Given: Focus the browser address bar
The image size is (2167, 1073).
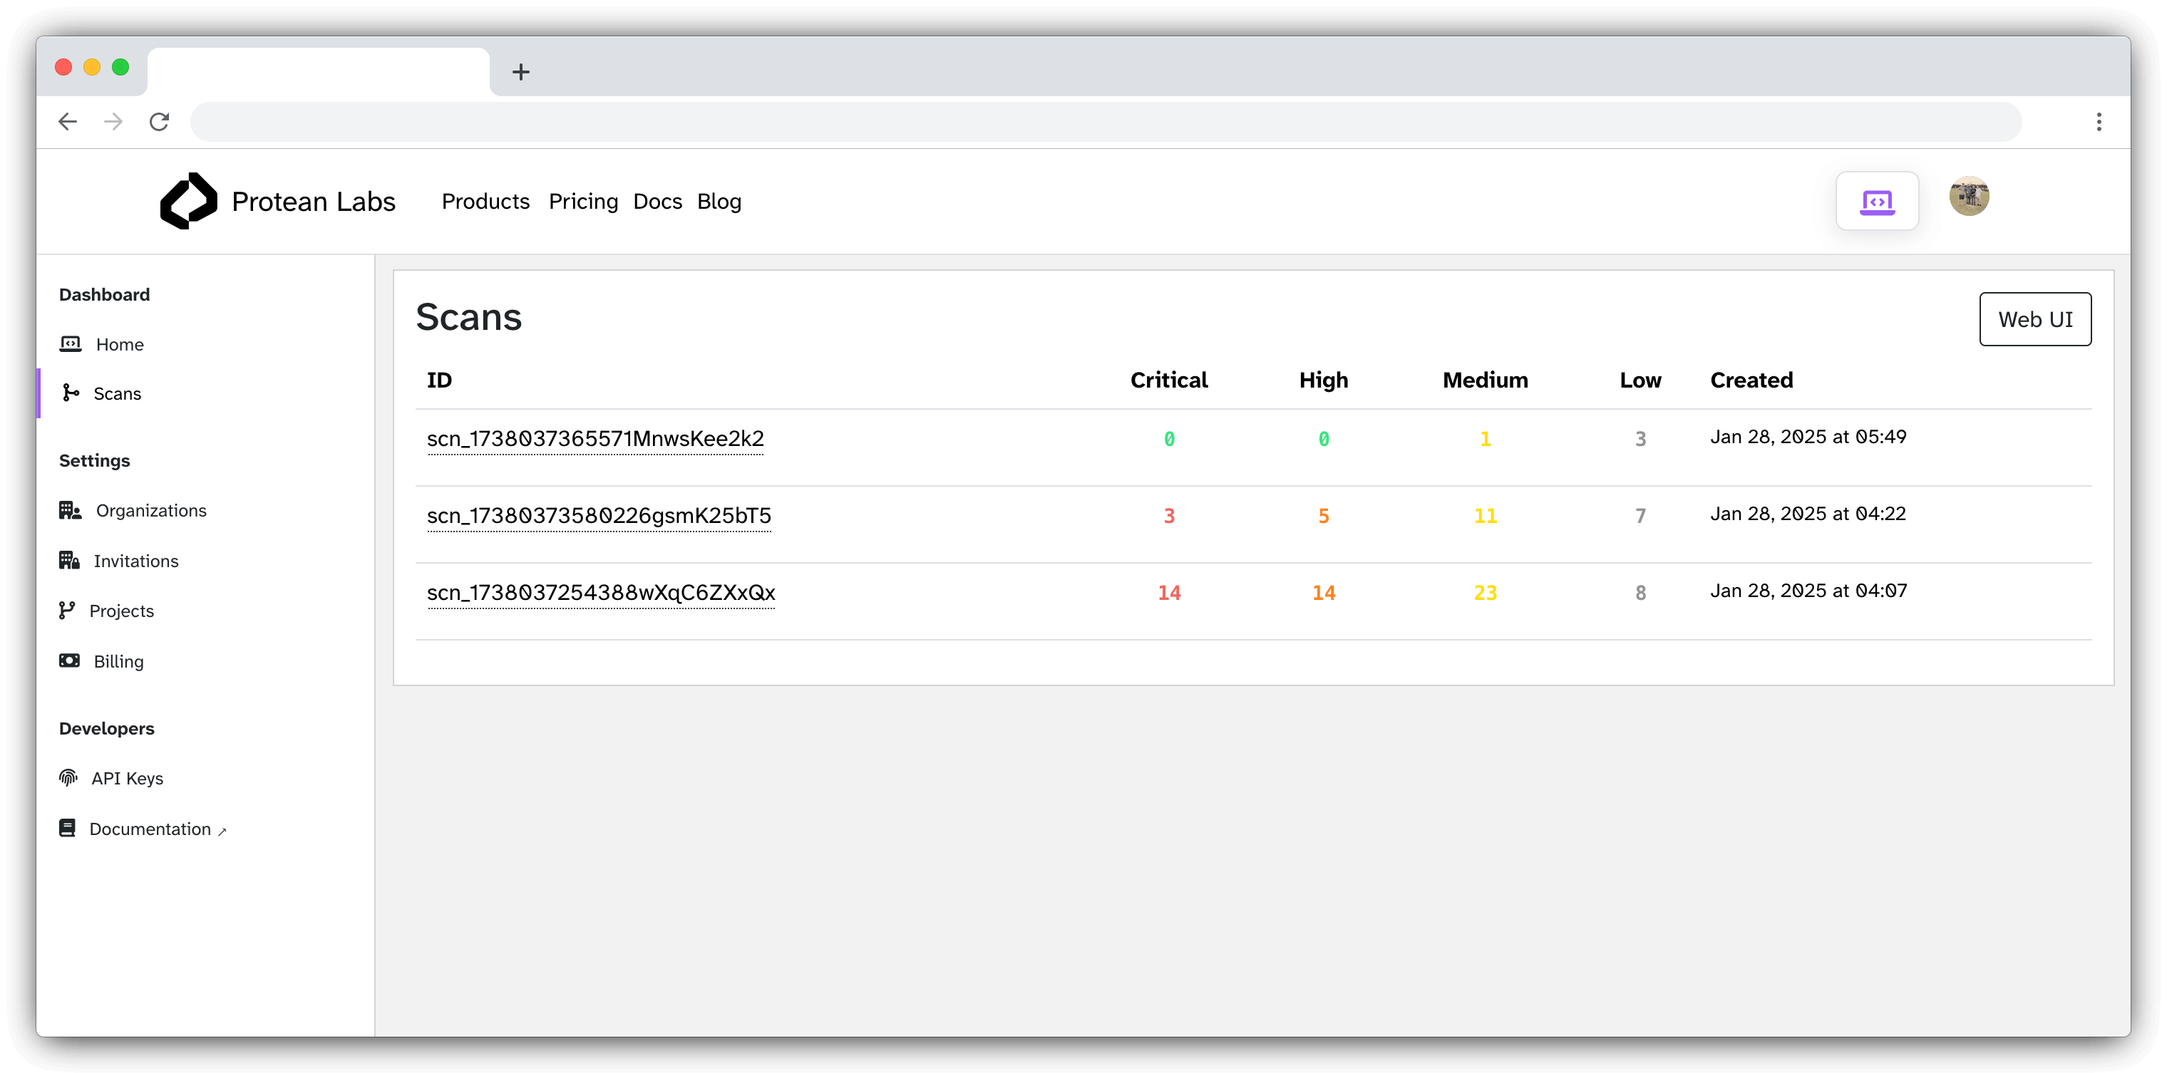Looking at the screenshot, I should 1106,122.
